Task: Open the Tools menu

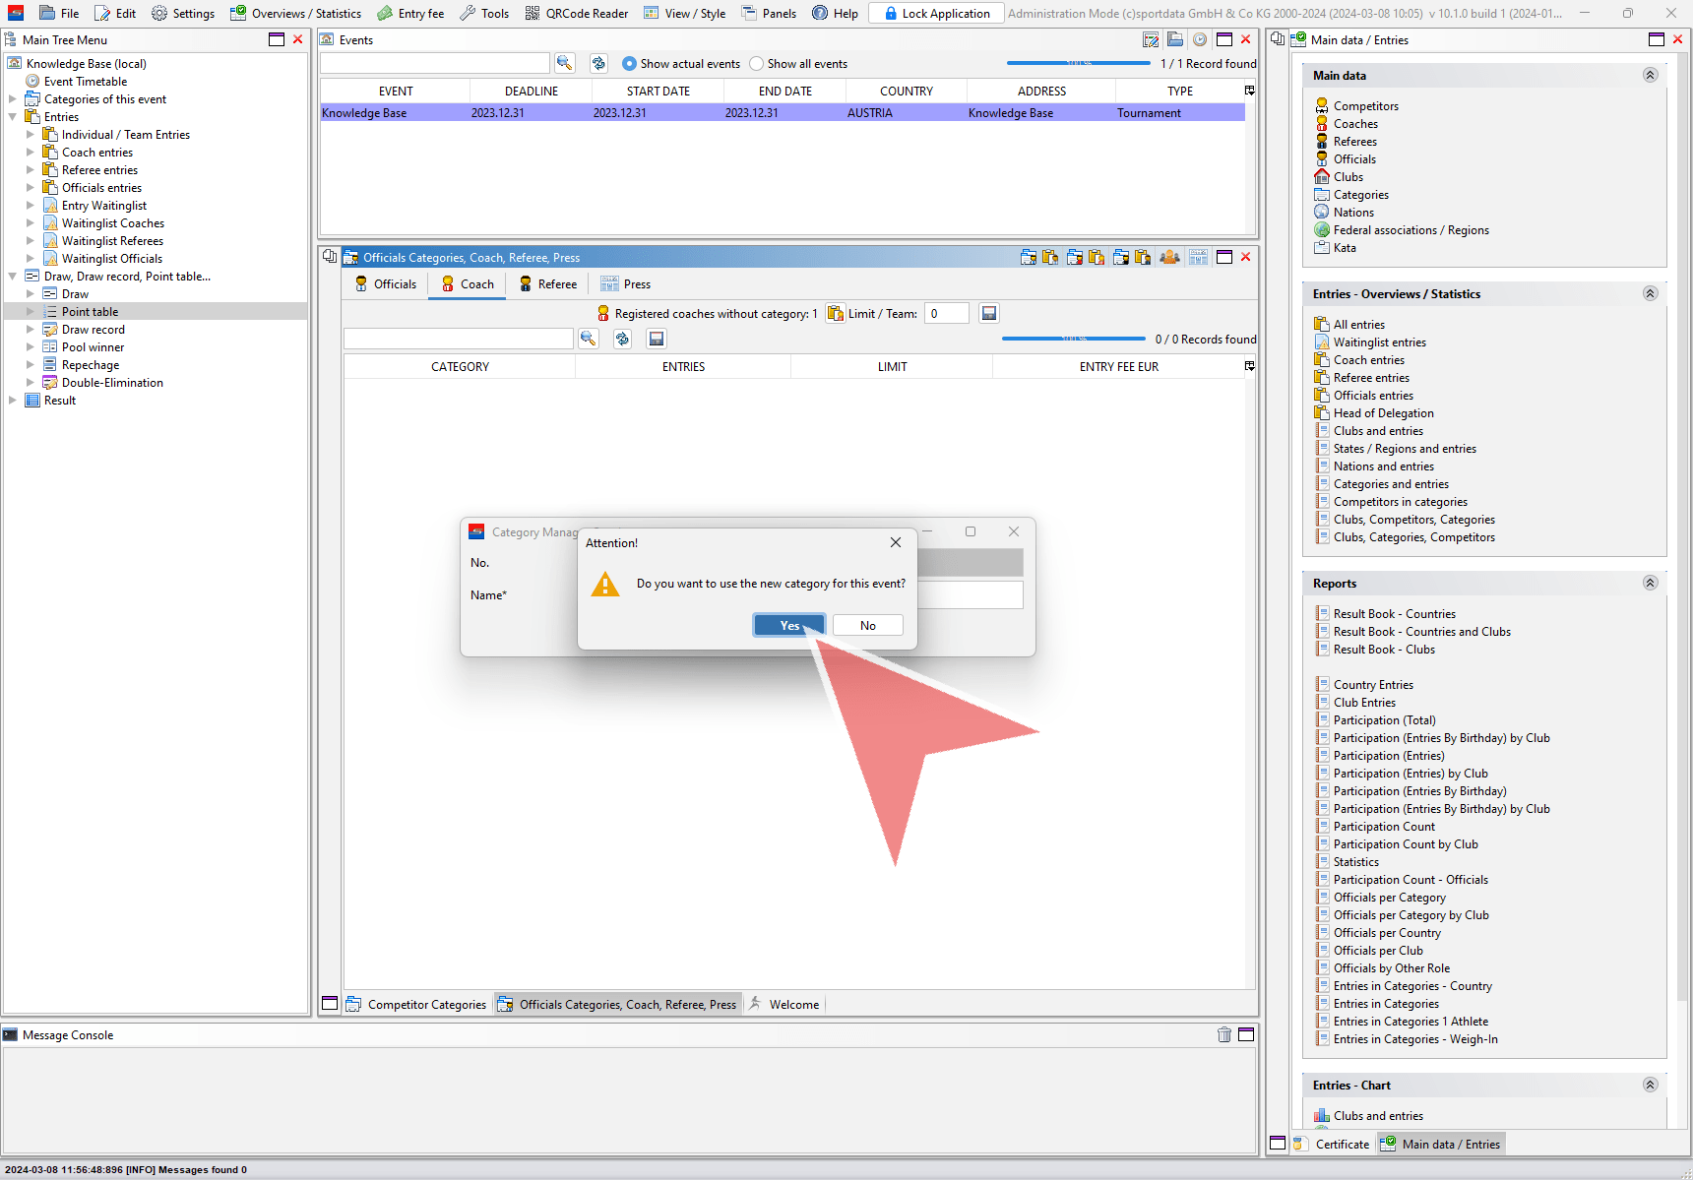Action: tap(484, 14)
